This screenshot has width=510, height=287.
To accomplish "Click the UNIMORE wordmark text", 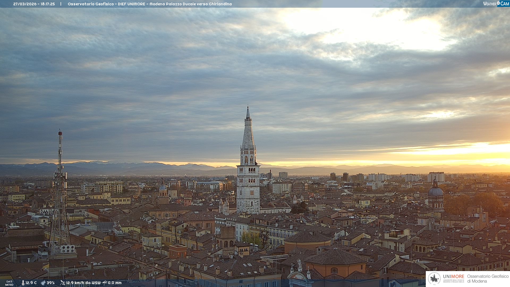I will 453,276.
